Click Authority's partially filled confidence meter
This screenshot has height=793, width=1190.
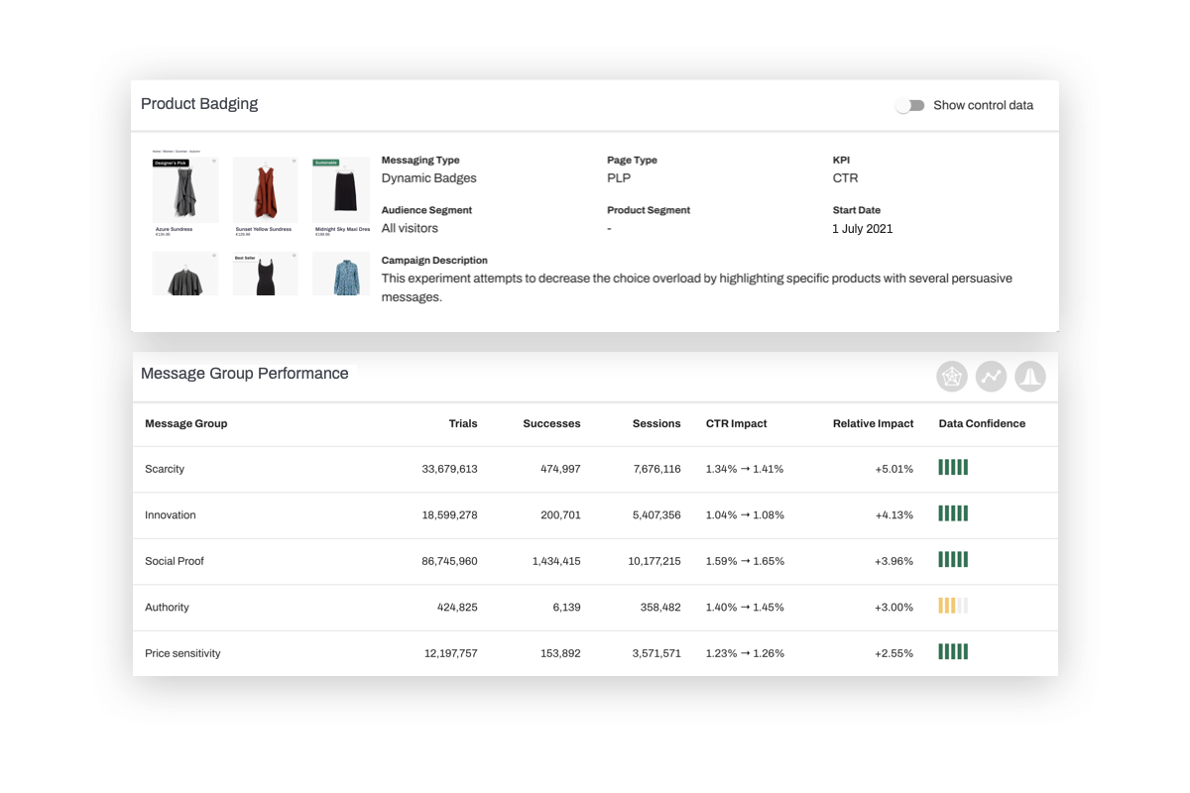pyautogui.click(x=952, y=606)
